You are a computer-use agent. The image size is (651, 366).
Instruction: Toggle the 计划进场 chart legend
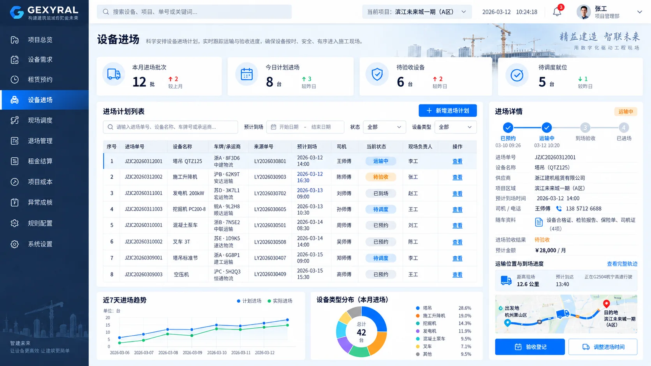point(249,301)
